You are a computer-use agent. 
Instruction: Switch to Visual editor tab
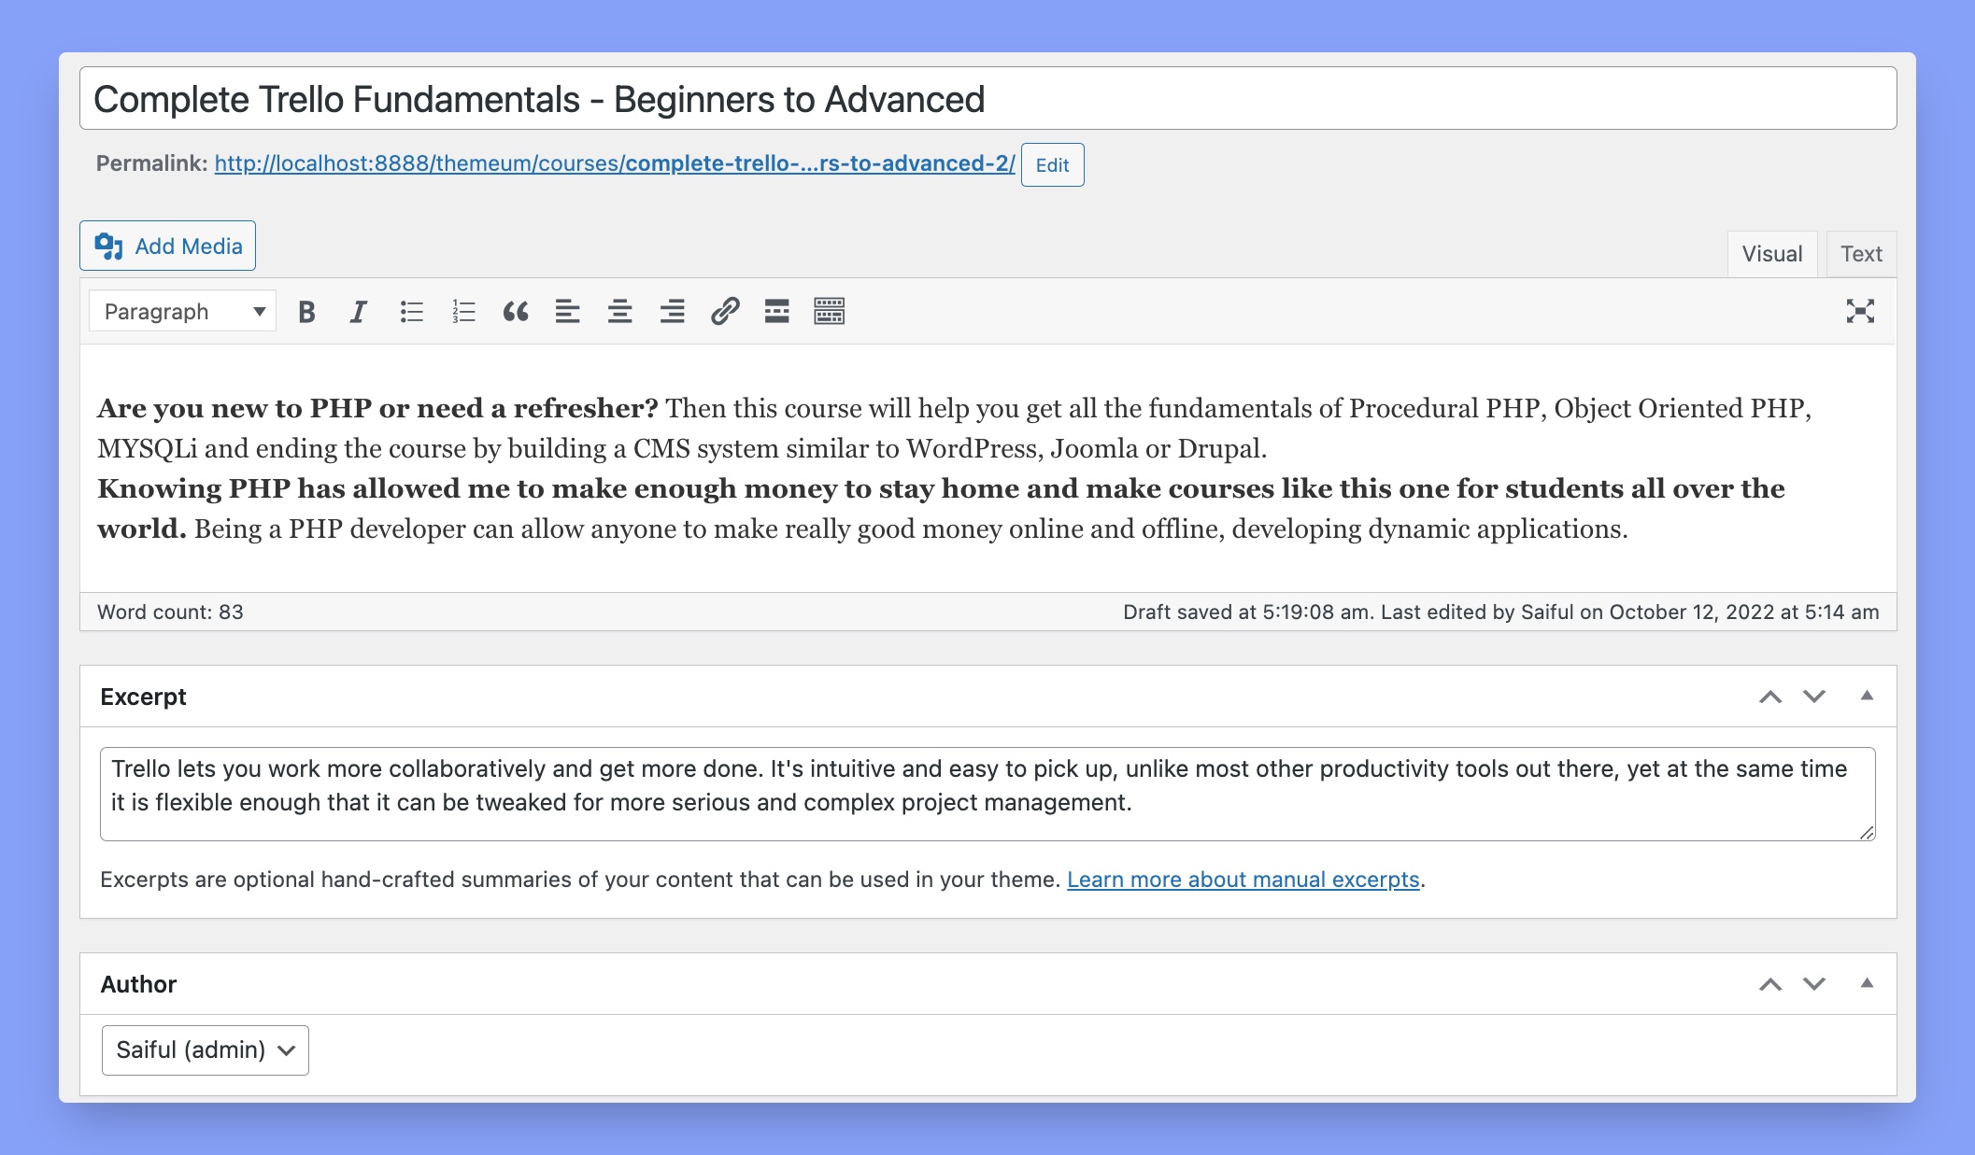pyautogui.click(x=1773, y=253)
